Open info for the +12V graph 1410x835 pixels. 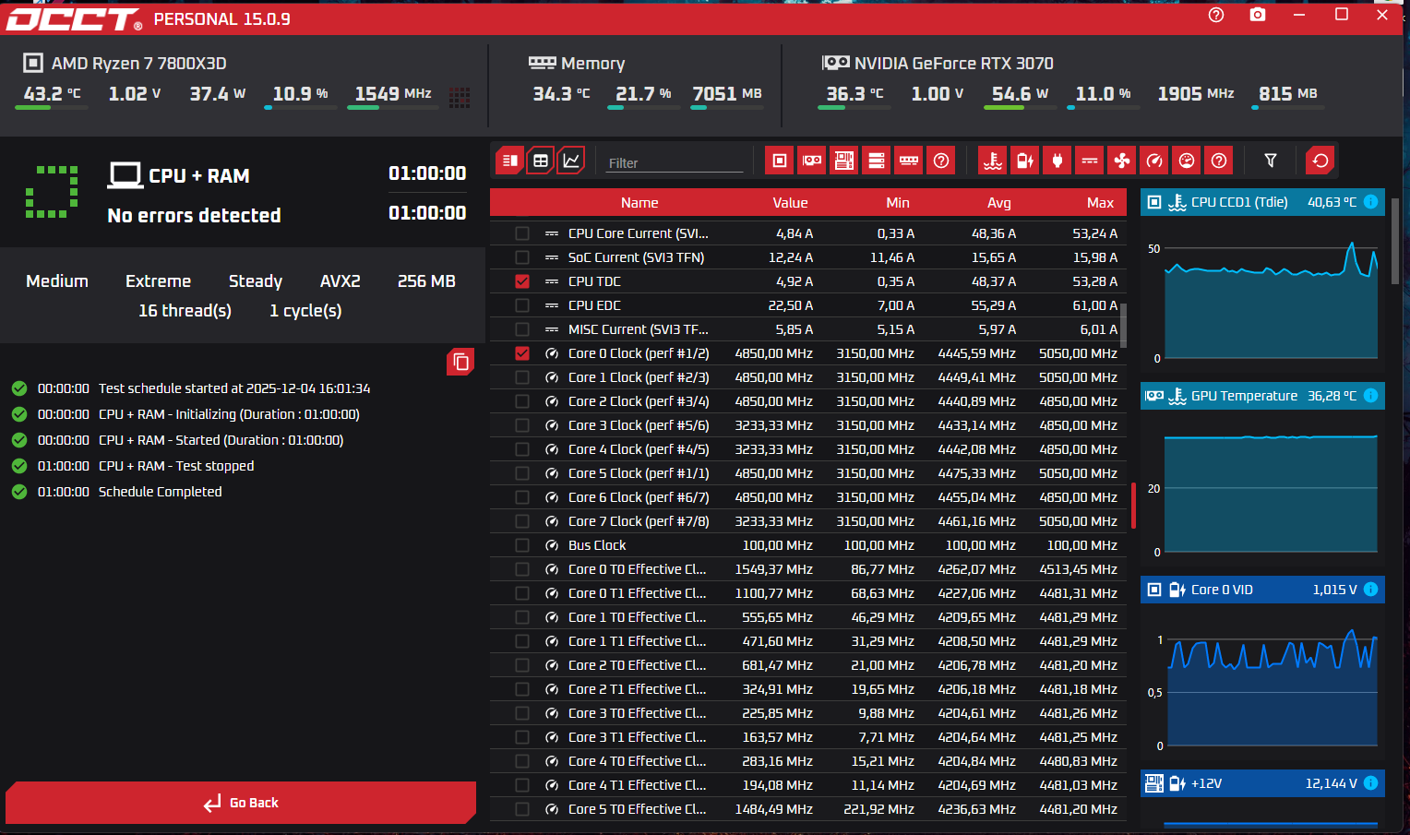[1371, 783]
